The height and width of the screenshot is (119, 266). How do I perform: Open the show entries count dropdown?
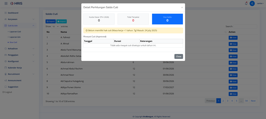pyautogui.click(x=56, y=27)
